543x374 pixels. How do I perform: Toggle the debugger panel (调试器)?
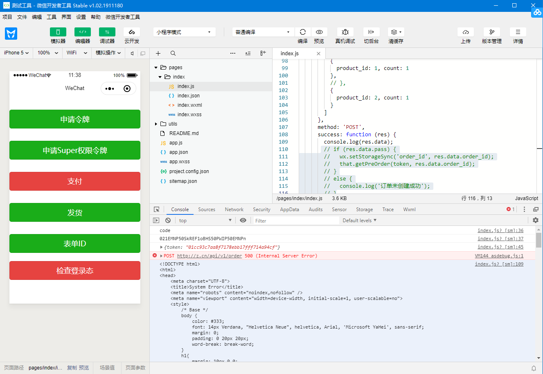[107, 32]
